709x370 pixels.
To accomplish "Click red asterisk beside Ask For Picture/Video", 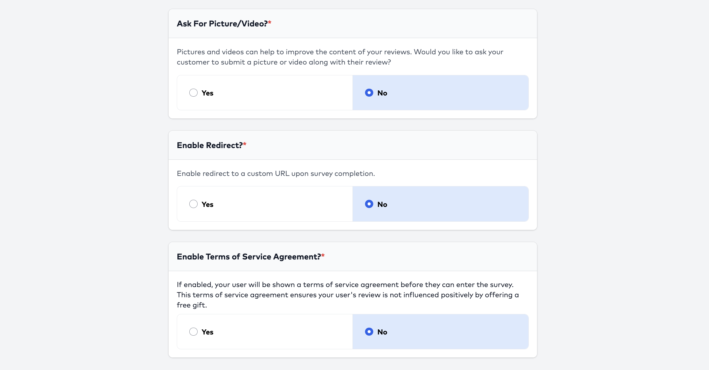I will 270,22.
